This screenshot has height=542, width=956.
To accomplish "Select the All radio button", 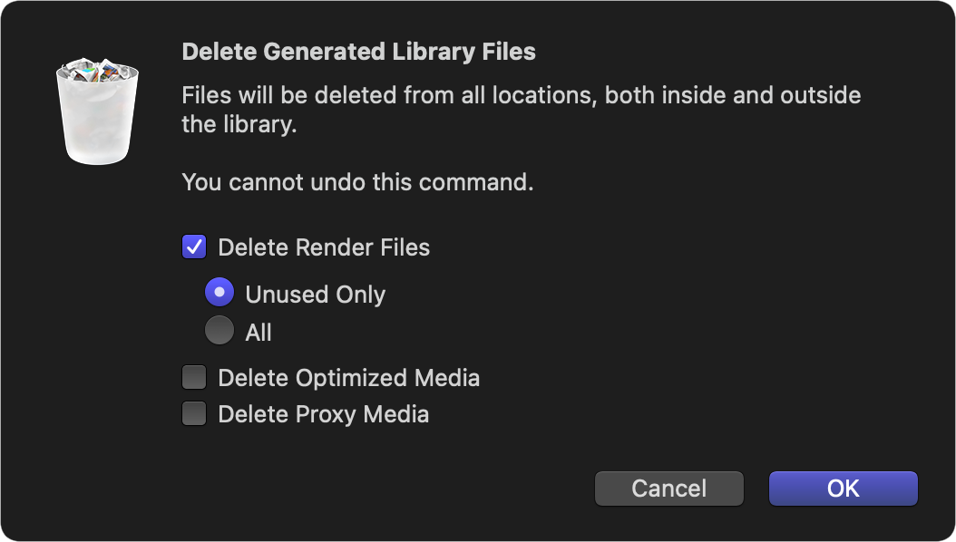I will pos(219,331).
